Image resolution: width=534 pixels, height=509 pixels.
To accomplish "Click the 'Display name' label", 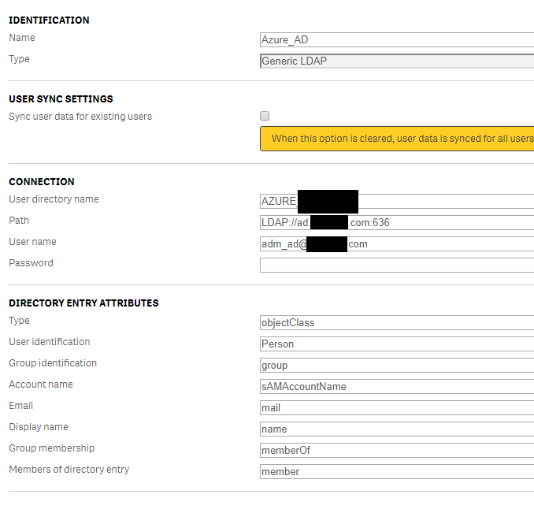I will click(x=39, y=427).
